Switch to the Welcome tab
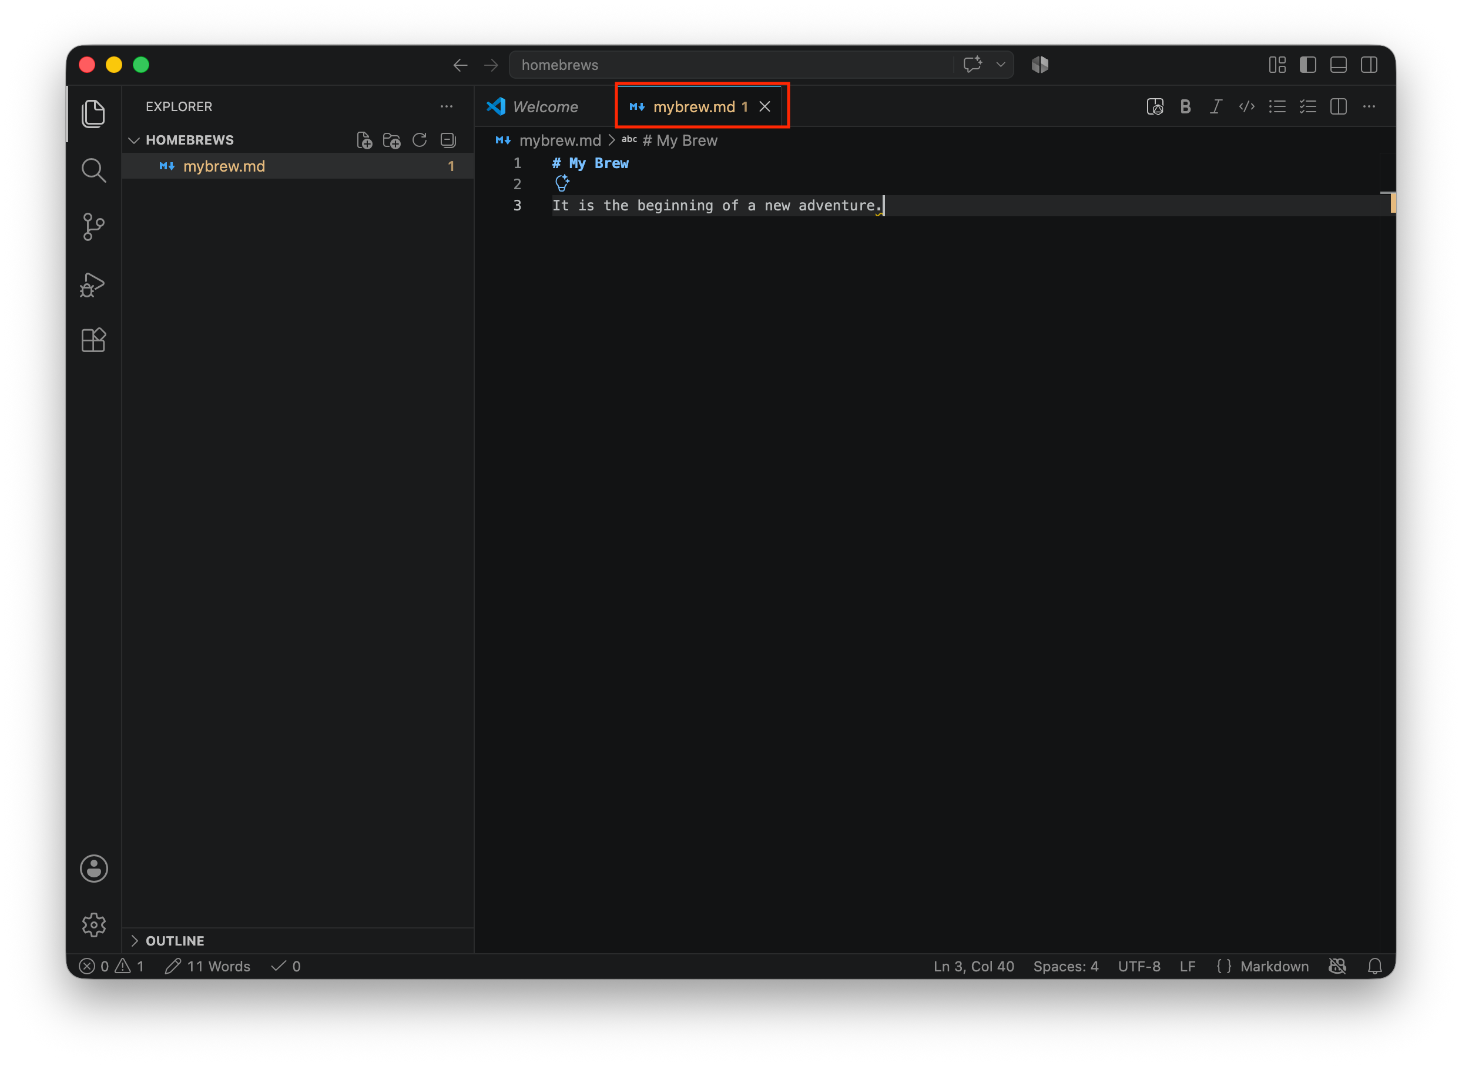Viewport: 1462px width, 1066px height. (546, 106)
